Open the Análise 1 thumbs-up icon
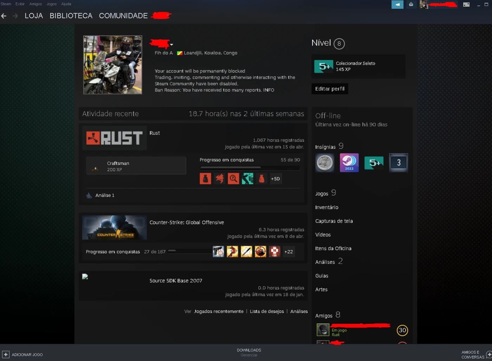Screen dimensions: 492x361 pos(89,195)
